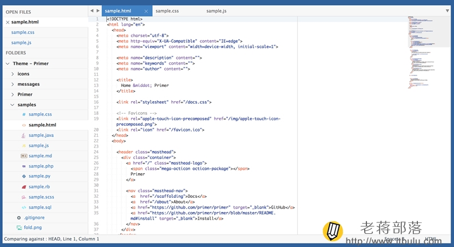This screenshot has height=247, width=454.
Task: Place cursor on the DOCTYPE html line
Action: (x=124, y=19)
